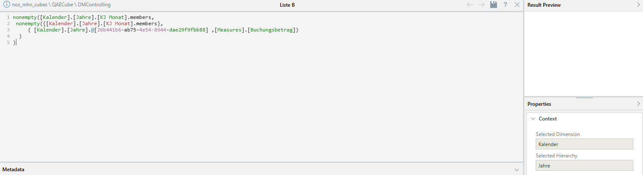
Task: Expand the Metadata panel using its chevron
Action: [517, 170]
